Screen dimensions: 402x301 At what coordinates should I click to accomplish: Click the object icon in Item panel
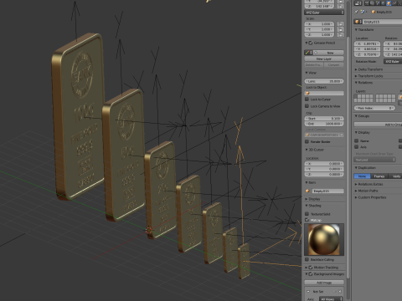pos(307,191)
